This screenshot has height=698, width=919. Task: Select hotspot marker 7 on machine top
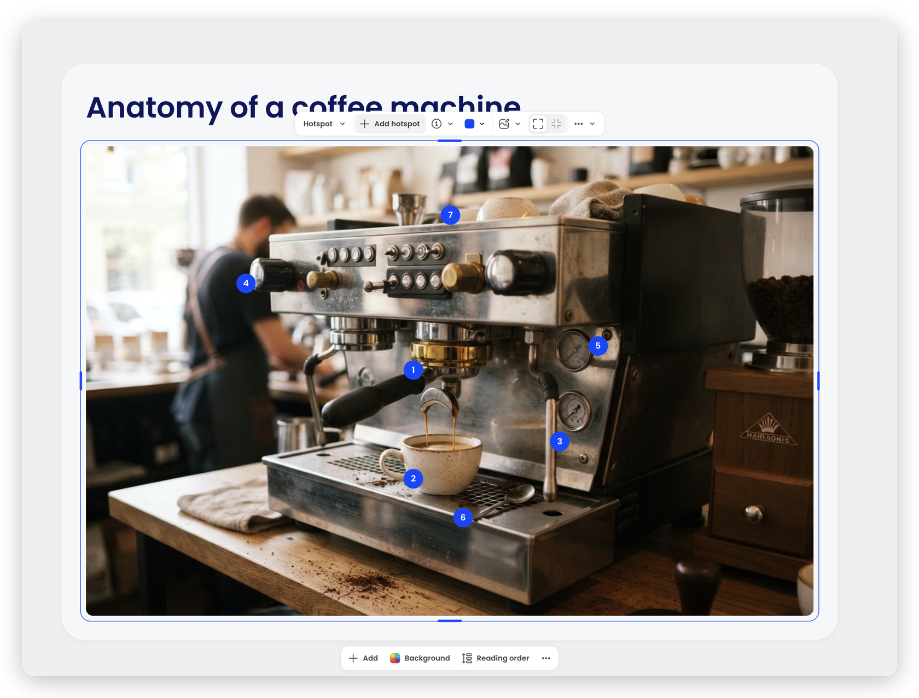(x=450, y=215)
